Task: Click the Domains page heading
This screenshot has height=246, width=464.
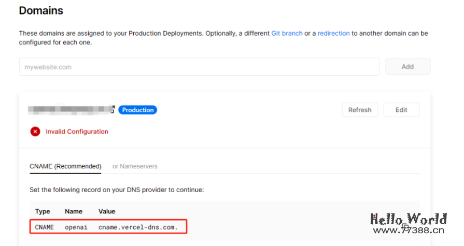Action: 41,10
